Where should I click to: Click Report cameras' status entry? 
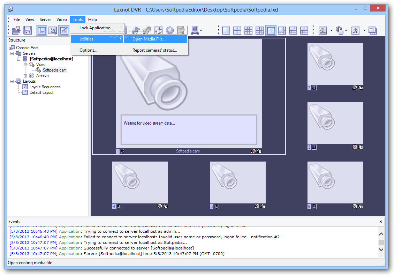[x=155, y=50]
